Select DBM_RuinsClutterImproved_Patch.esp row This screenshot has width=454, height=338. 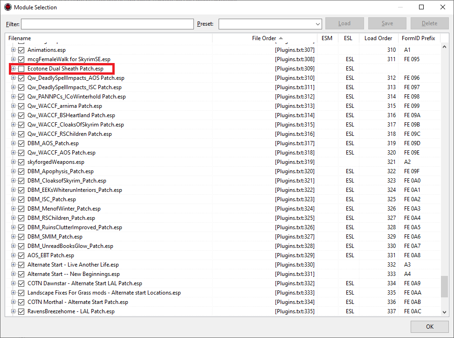pos(223,227)
